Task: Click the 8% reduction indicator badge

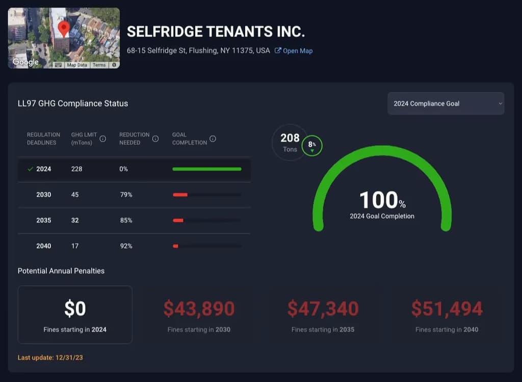Action: pyautogui.click(x=312, y=146)
